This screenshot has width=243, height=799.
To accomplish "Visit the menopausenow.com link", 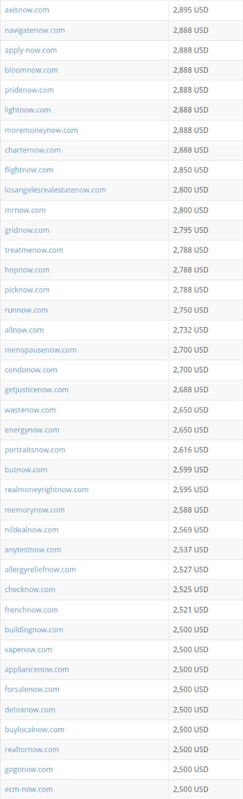I will coord(40,350).
